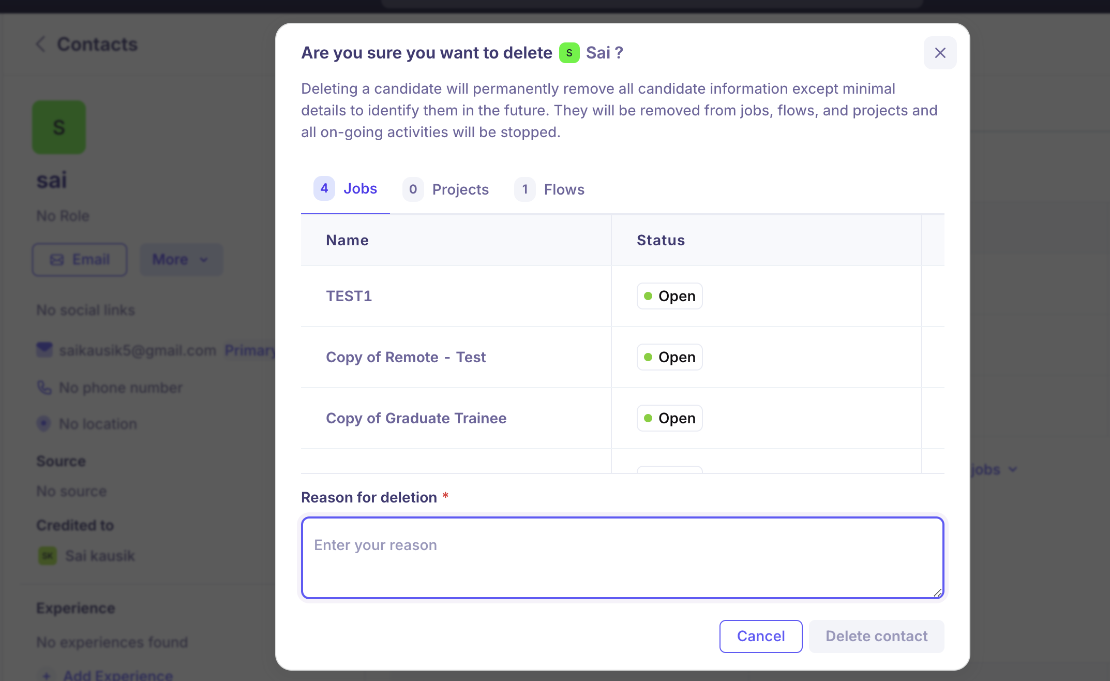Open the Copy of Graduate Trainee job
The width and height of the screenshot is (1110, 681).
click(x=416, y=418)
